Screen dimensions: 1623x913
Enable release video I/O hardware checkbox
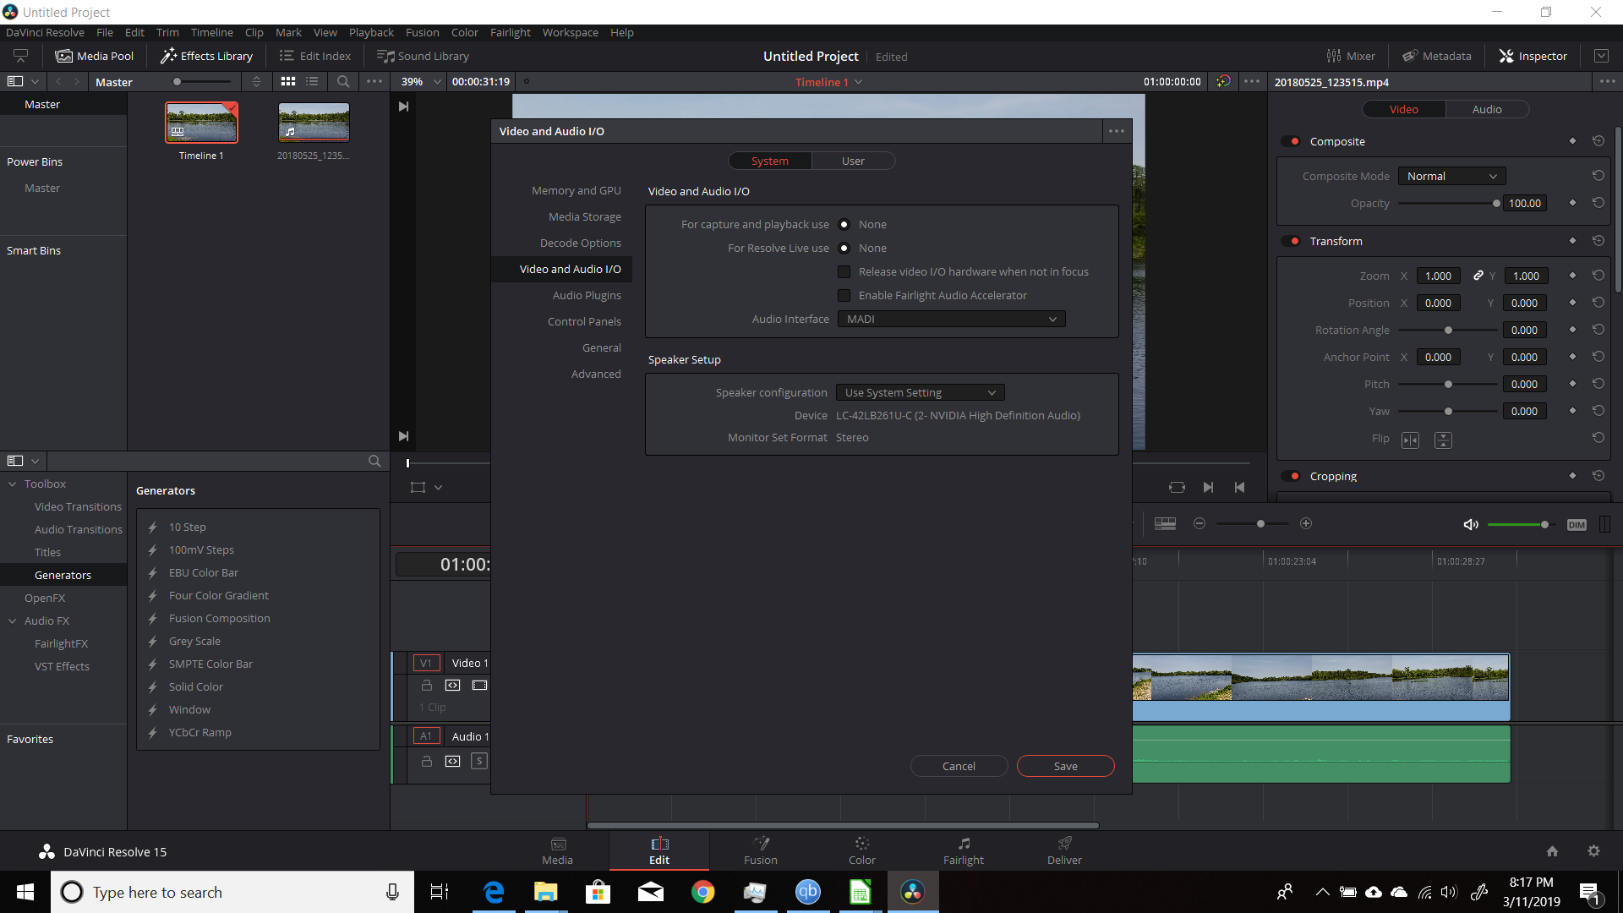pyautogui.click(x=844, y=271)
